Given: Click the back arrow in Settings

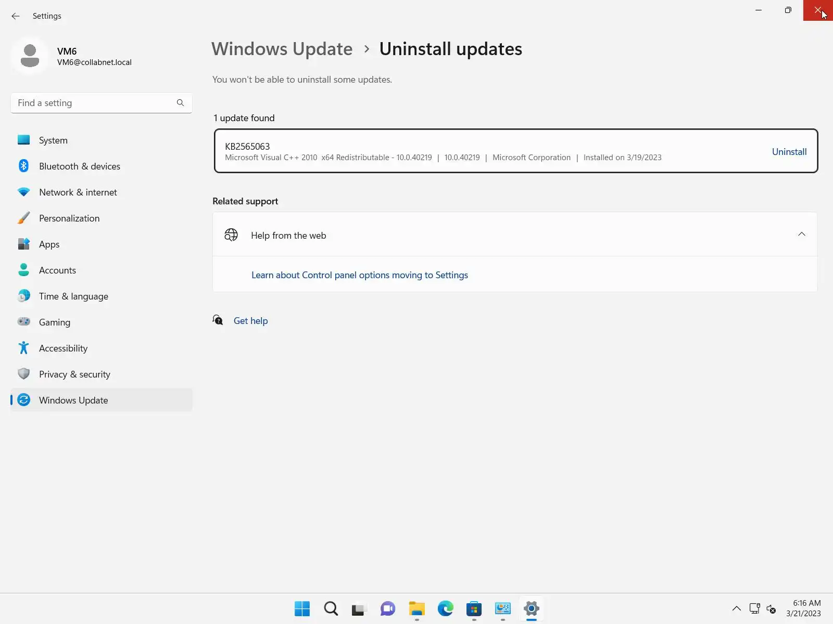Looking at the screenshot, I should (16, 16).
